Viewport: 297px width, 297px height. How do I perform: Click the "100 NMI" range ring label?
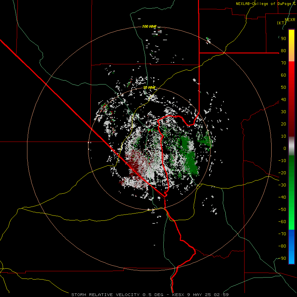pos(149,26)
